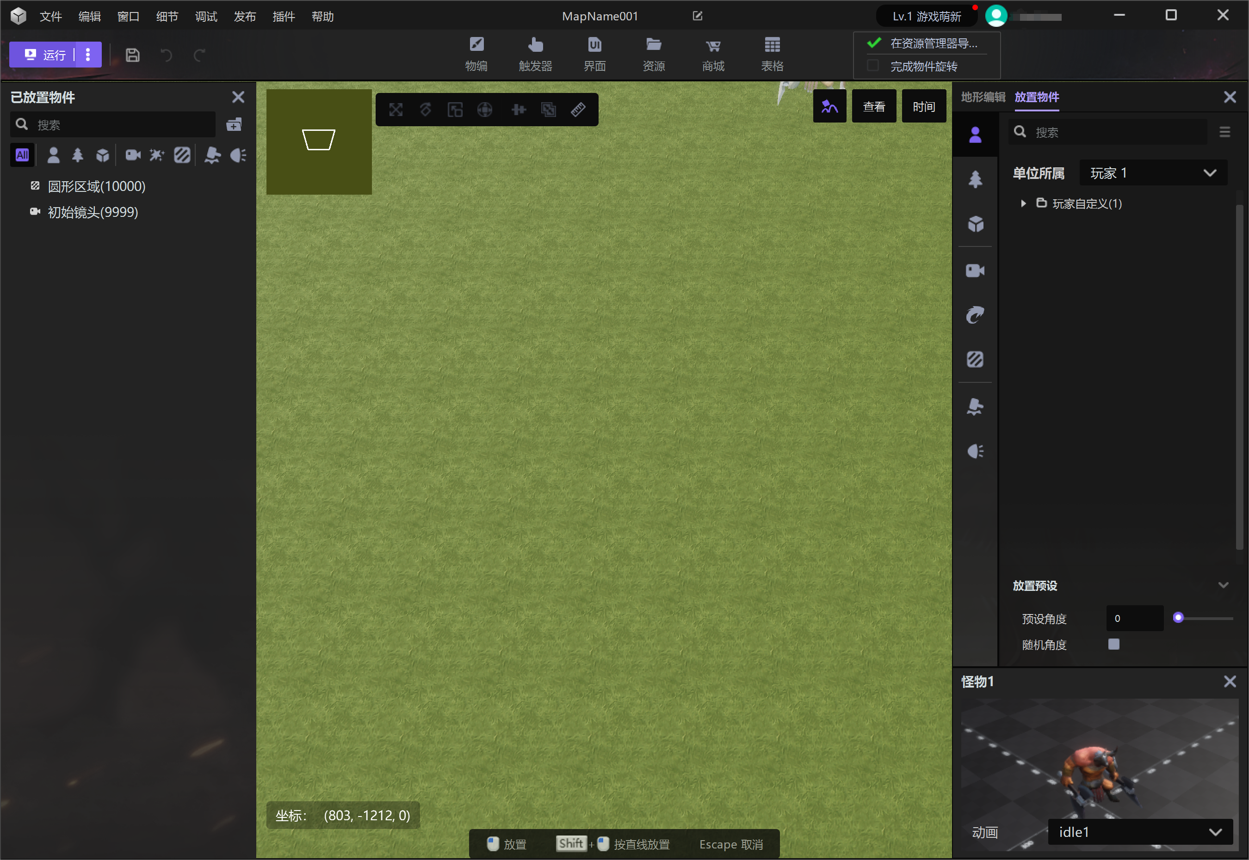
Task: Open the 触发器 trigger editor
Action: (x=535, y=55)
